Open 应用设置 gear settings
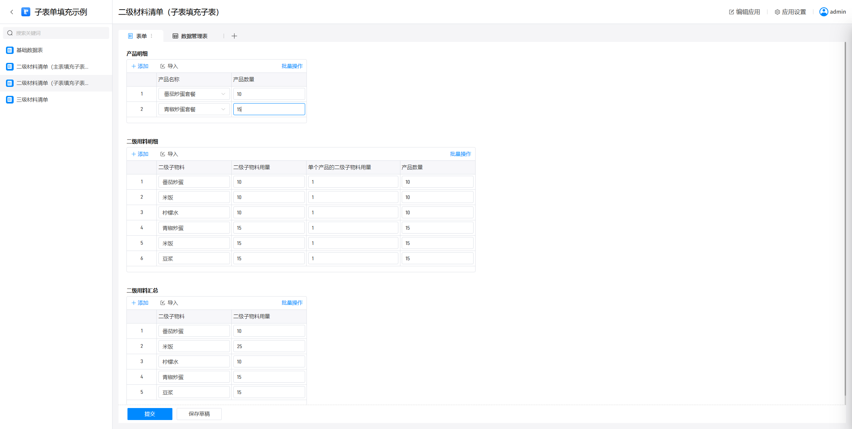 790,12
